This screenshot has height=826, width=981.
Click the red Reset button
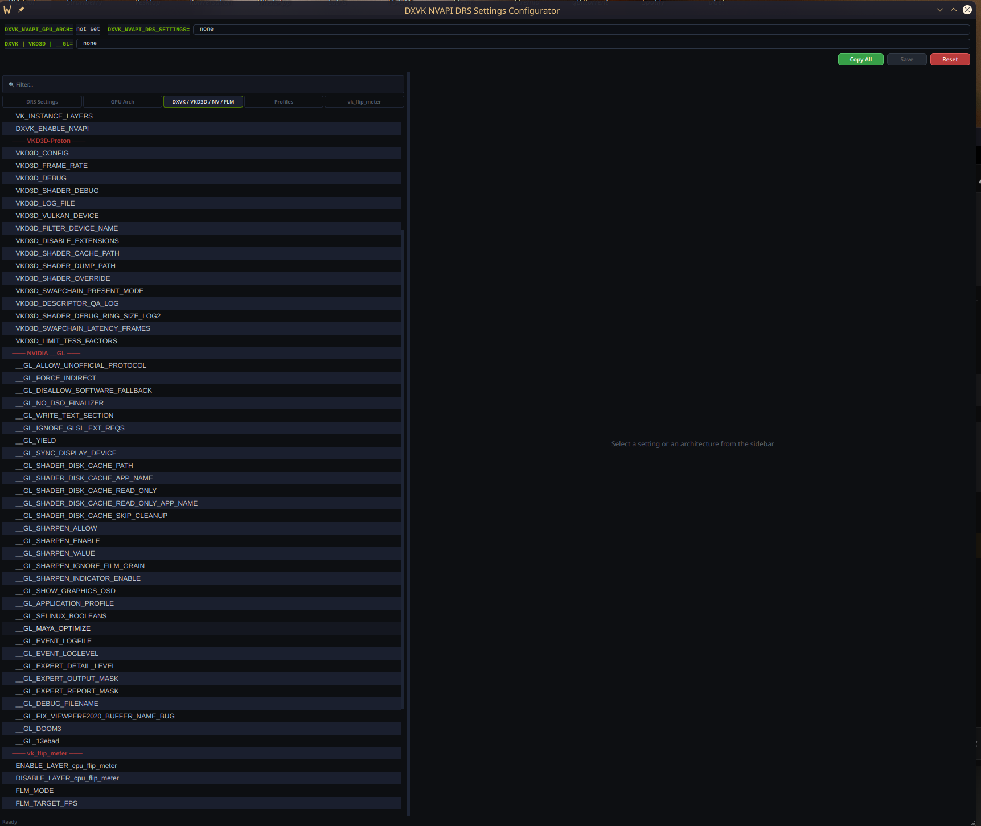click(x=950, y=59)
